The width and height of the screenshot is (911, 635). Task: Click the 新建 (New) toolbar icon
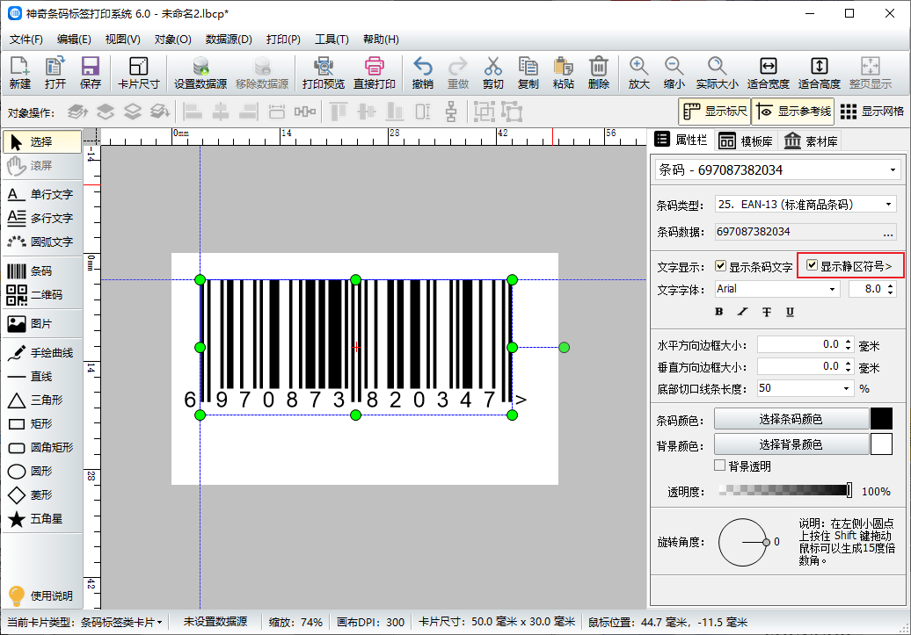19,73
